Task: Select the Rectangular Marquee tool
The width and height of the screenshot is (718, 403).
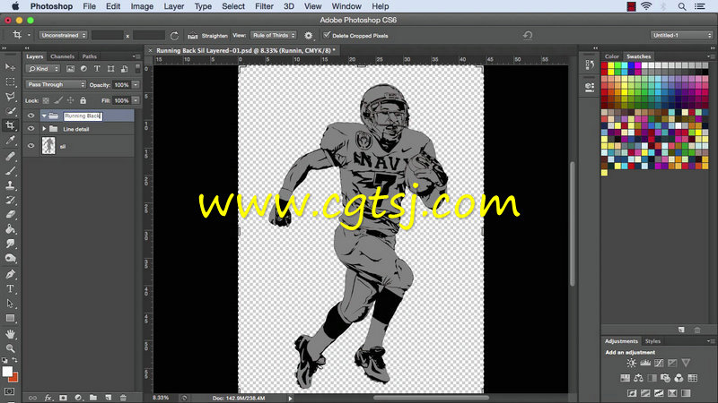Action: point(10,81)
